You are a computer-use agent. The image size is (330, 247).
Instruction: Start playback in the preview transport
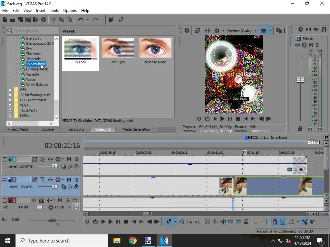(x=222, y=119)
